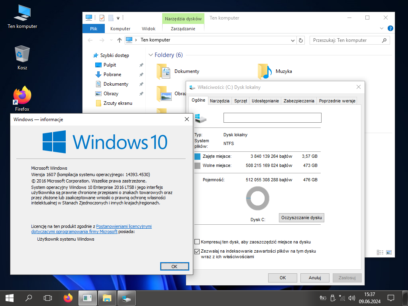This screenshot has height=306, width=408.
Task: Click the volume speaker tray icon
Action: [x=351, y=298]
